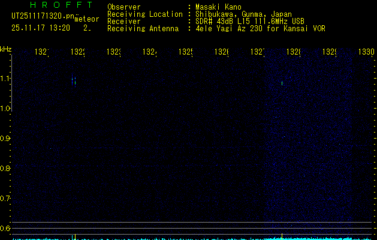Screen dimensions: 377x240
Task: Select observer name Masaki Kano
Action: pyautogui.click(x=218, y=7)
